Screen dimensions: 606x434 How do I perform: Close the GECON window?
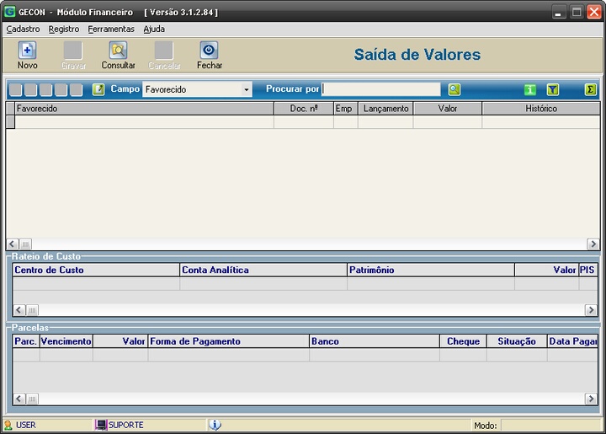pos(594,13)
